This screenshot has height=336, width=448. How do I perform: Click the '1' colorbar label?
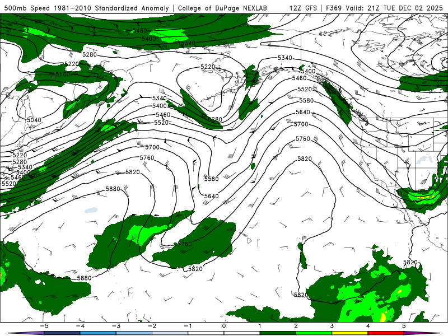260,326
